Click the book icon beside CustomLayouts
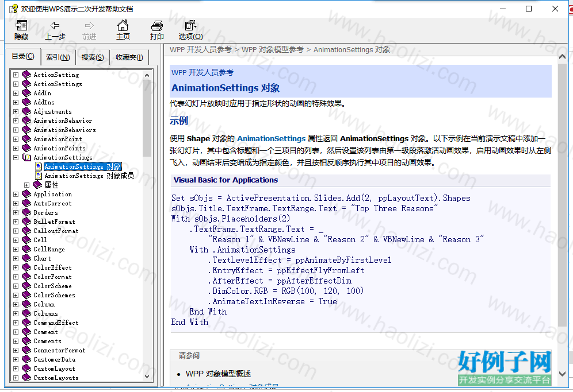Viewport: 573px width, 392px height. tap(26, 378)
